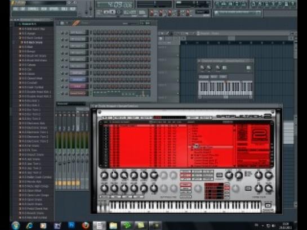Open the channel group filter dropdown below step sequencer

click(70, 104)
